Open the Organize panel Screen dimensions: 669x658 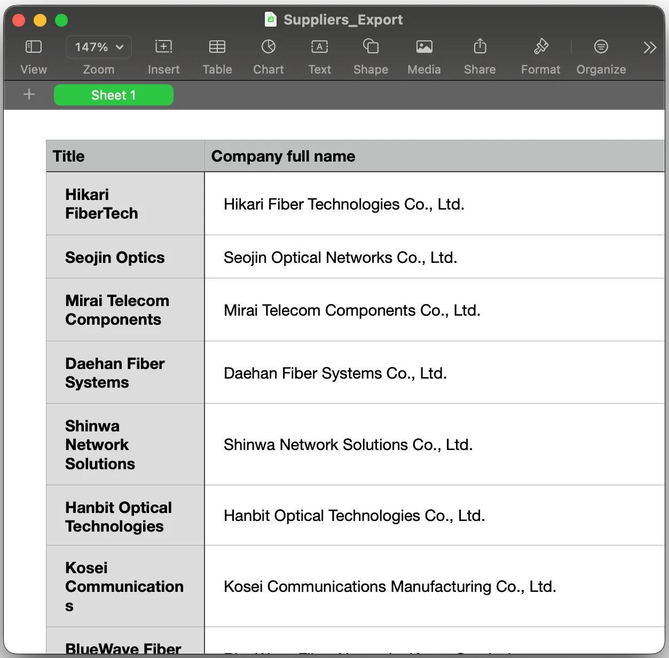tap(601, 47)
